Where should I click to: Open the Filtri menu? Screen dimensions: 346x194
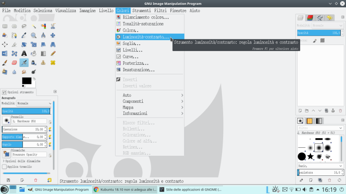coord(160,10)
